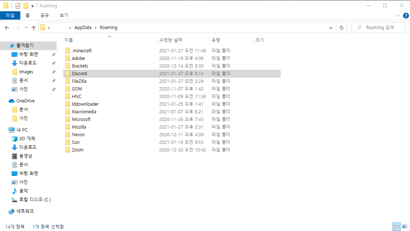Select Roaming in the address path

pyautogui.click(x=109, y=28)
